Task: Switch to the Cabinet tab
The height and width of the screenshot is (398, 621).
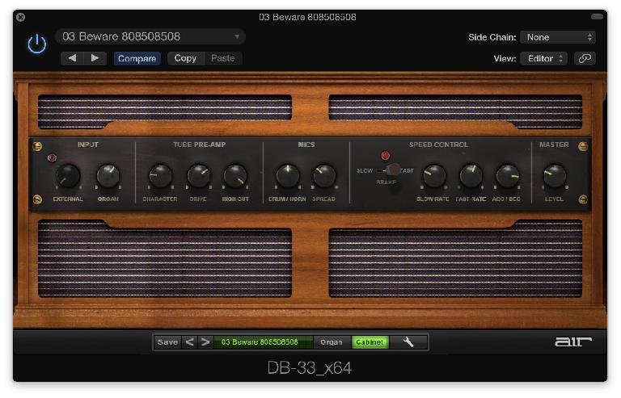Action: coord(370,341)
